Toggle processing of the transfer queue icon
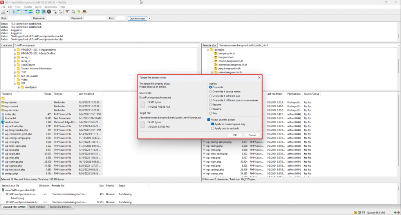The height and width of the screenshot is (215, 401). click(43, 12)
